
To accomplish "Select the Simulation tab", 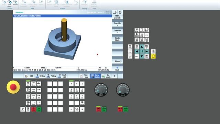I will tap(95, 76).
